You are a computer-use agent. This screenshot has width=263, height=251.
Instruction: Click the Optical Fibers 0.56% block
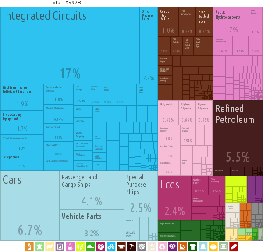(x=199, y=185)
